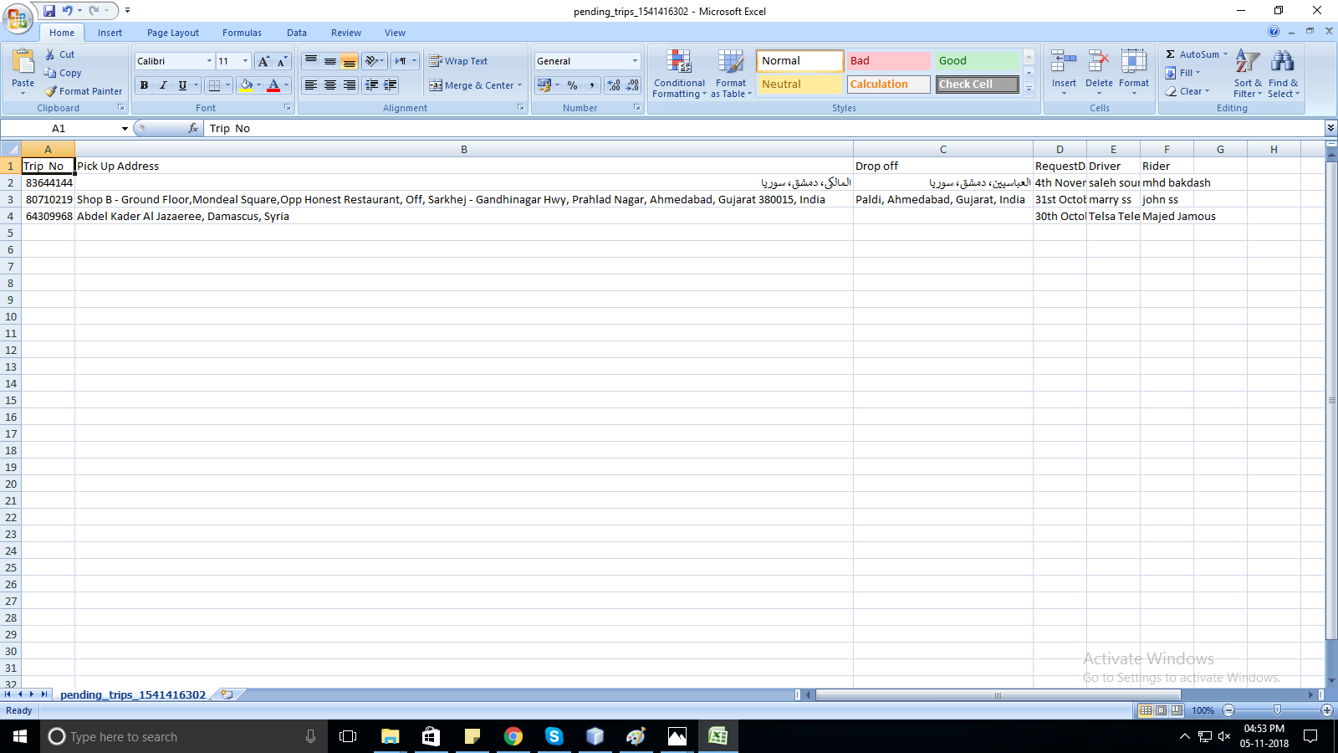Open the General number format dropdown
Screen dimensions: 1338x753
[635, 61]
